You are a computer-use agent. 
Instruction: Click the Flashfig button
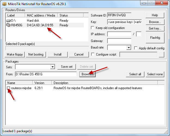[155, 38]
